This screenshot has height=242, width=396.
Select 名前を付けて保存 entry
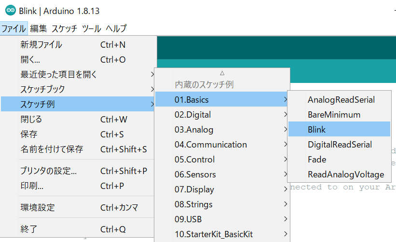click(77, 149)
